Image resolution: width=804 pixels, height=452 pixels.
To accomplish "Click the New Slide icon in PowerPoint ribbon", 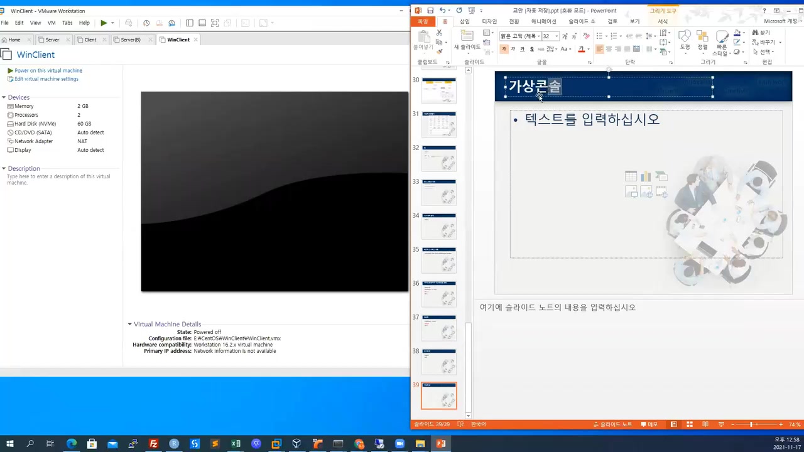I will (467, 36).
